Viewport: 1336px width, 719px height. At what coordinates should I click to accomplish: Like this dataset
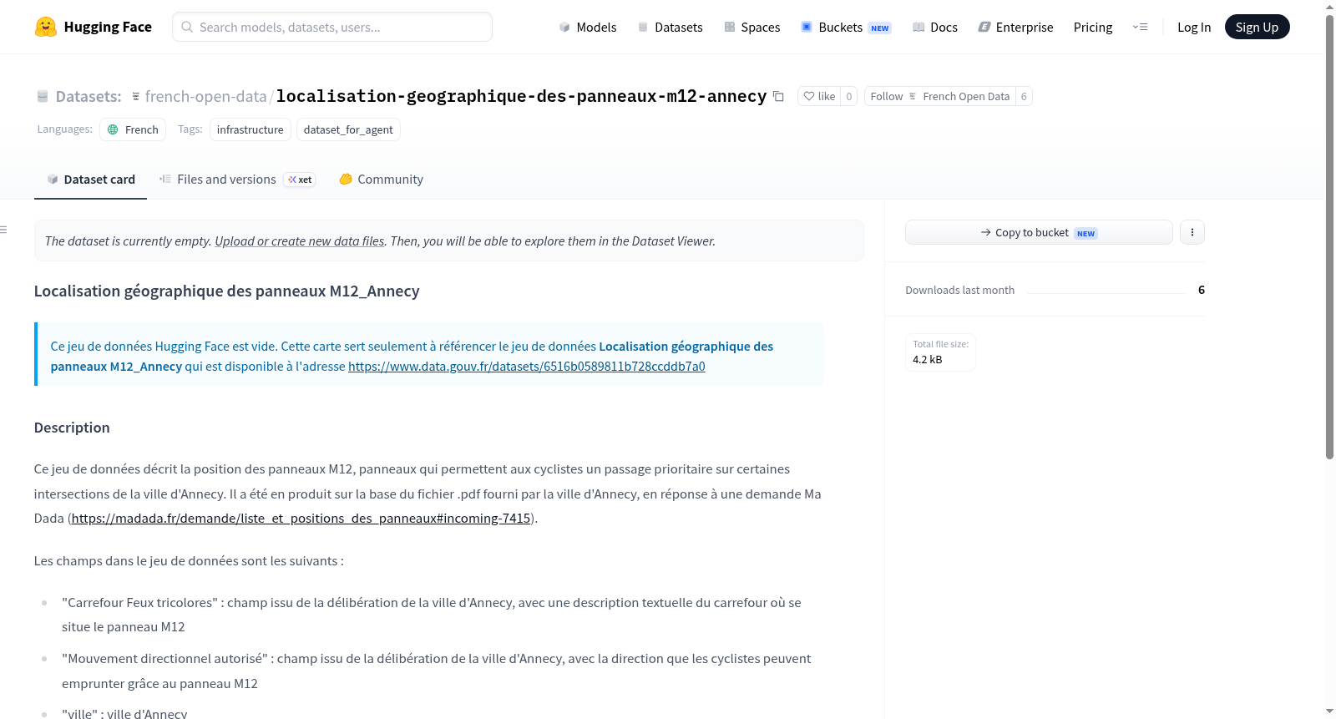[x=818, y=96]
